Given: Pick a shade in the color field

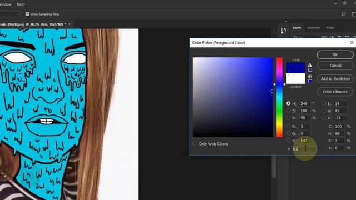Looking at the screenshot, I should click(x=233, y=97).
